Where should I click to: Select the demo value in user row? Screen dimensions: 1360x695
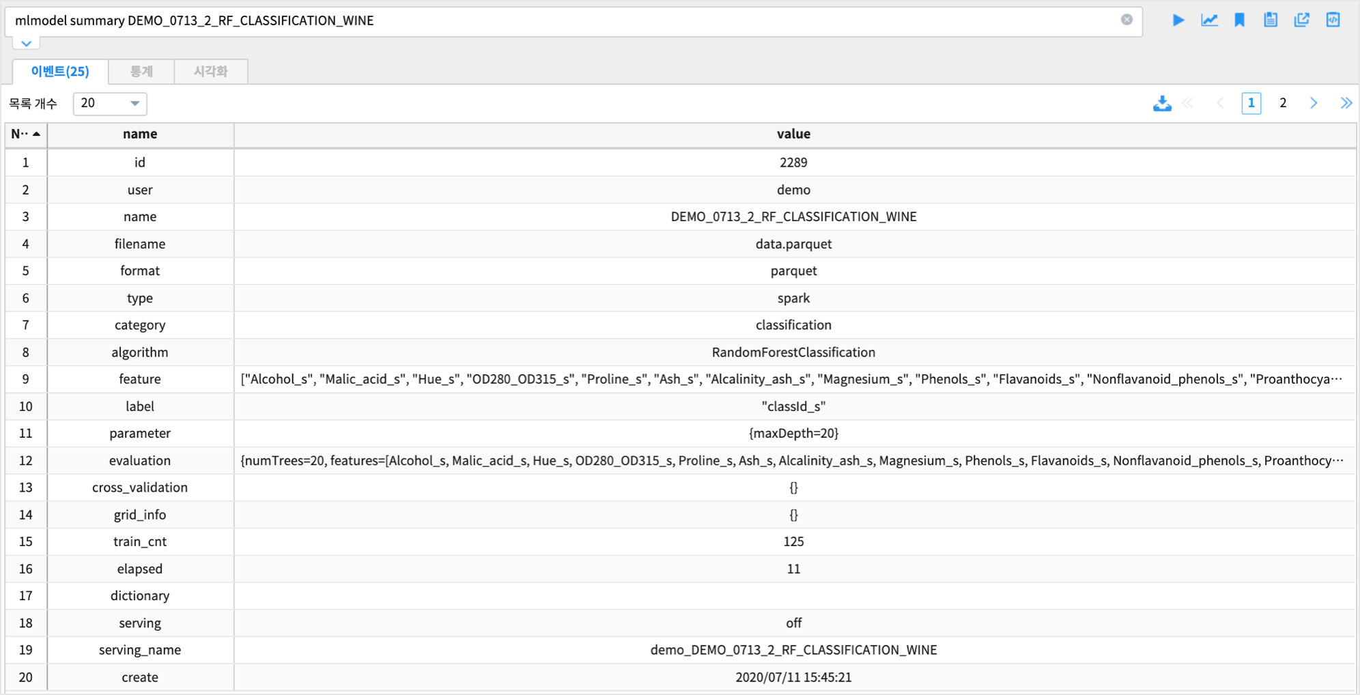coord(793,190)
